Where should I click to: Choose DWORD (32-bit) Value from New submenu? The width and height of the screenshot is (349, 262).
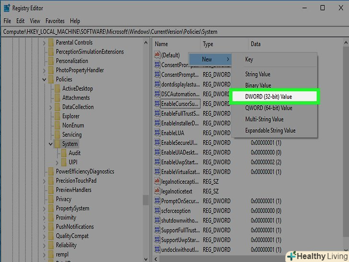(274, 97)
